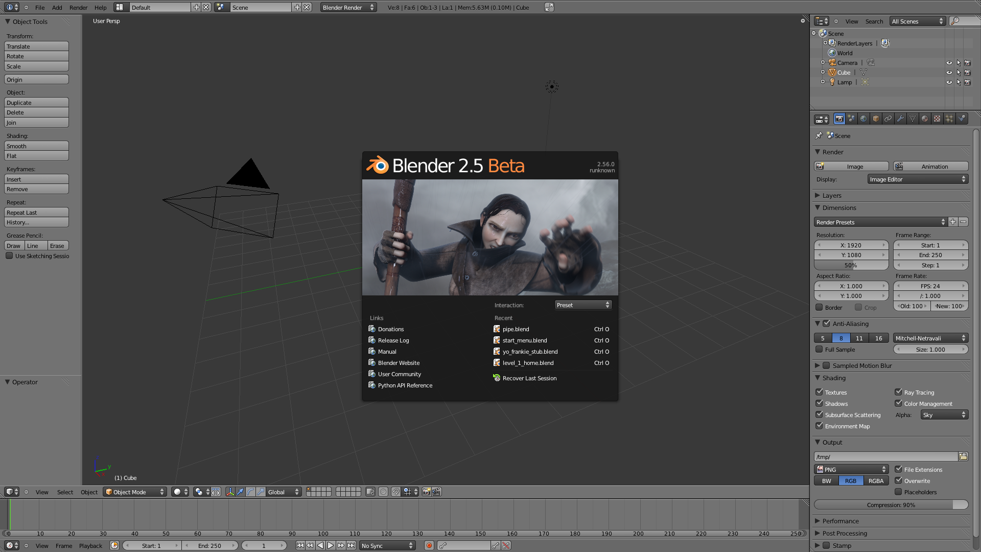981x552 pixels.
Task: Open the Playback menu in timeline
Action: tap(90, 545)
